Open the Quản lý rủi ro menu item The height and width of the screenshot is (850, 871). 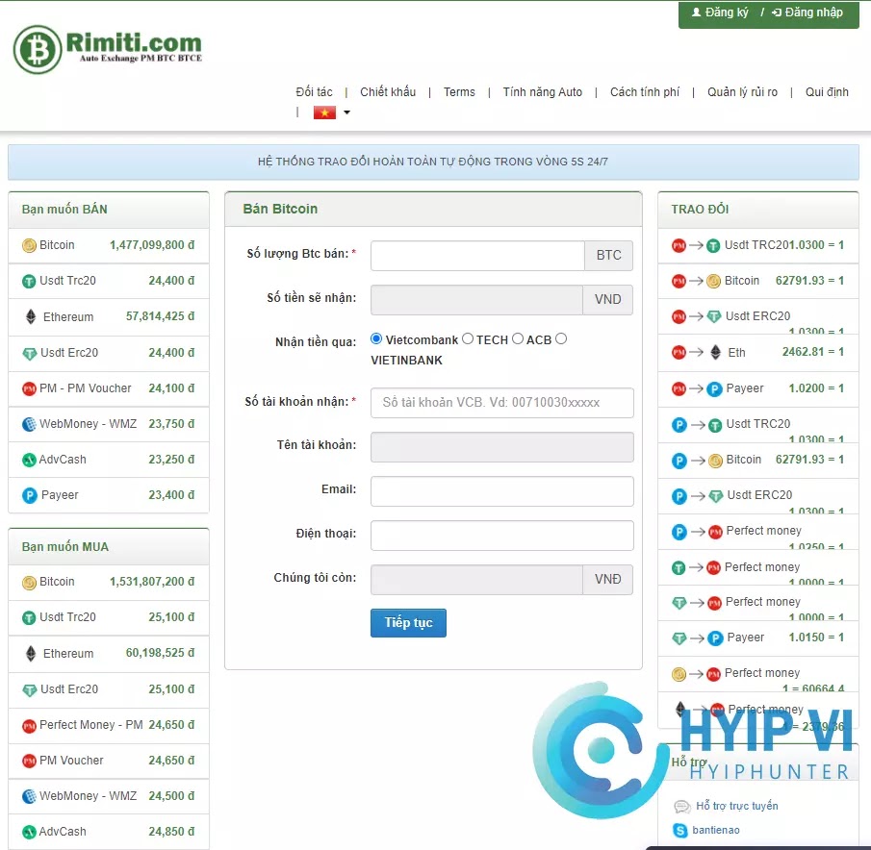click(742, 92)
